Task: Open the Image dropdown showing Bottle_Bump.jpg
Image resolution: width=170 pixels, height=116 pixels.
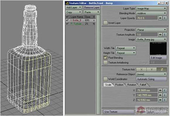Action: pos(151,39)
